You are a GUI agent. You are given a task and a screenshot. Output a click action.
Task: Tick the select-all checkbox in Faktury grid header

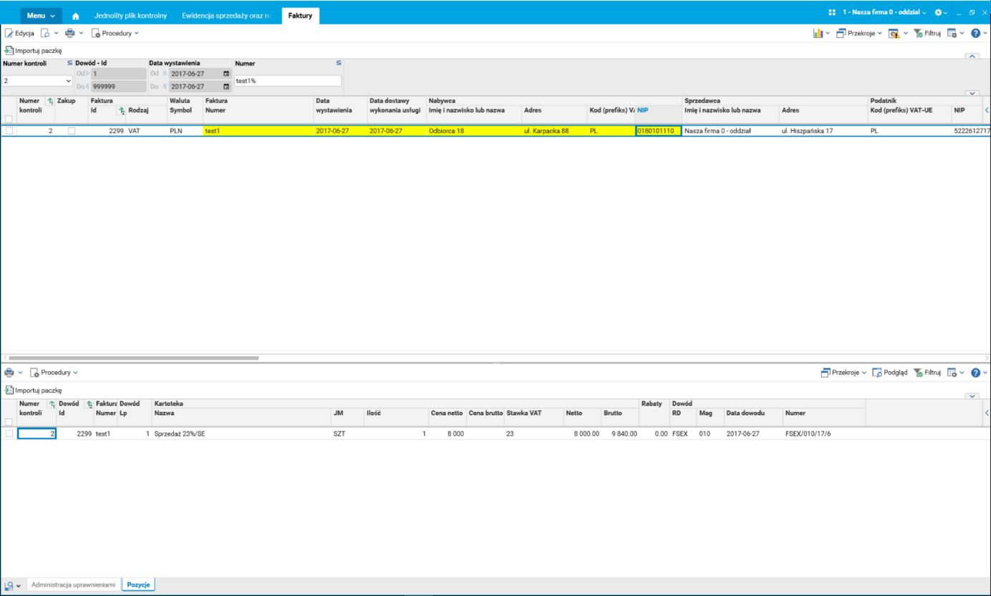tap(9, 119)
